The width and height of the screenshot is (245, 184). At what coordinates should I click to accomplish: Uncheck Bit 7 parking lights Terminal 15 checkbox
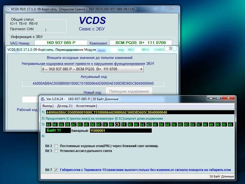[x=56, y=170]
